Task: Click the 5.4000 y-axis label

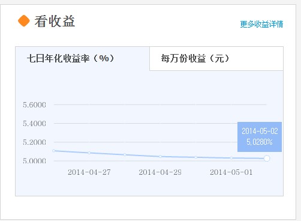Action: (x=34, y=124)
